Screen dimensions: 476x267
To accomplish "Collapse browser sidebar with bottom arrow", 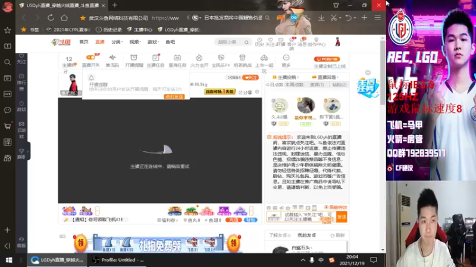I will click(8, 246).
